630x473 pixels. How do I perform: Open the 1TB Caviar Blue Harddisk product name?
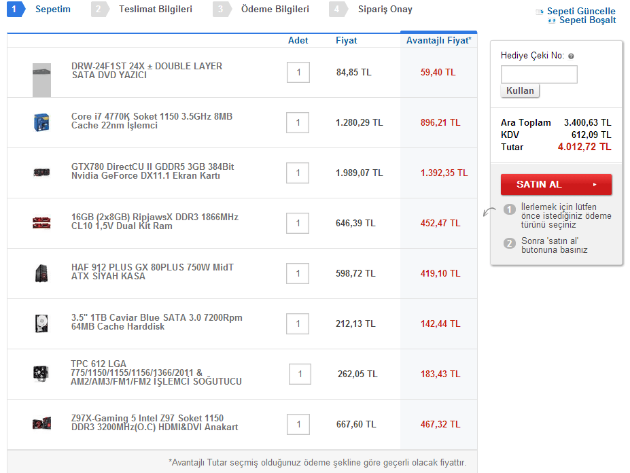(x=157, y=321)
